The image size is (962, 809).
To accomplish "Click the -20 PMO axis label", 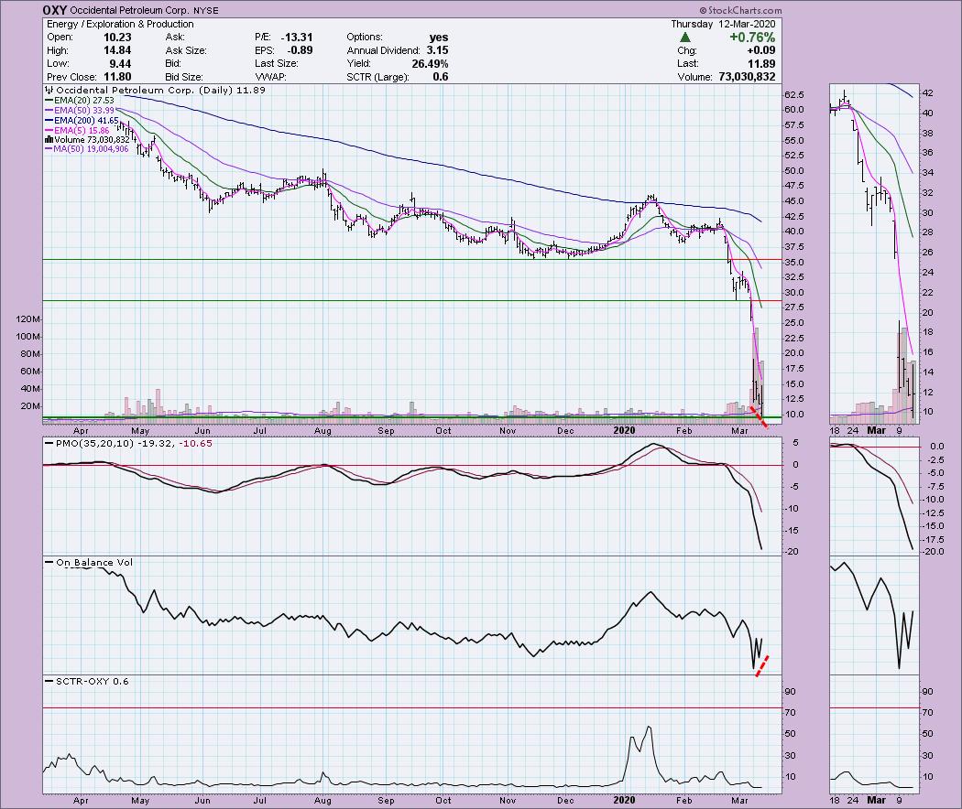I will click(x=793, y=552).
